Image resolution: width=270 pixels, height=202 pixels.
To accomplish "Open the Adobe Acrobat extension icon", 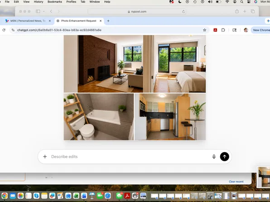I will tap(215, 30).
